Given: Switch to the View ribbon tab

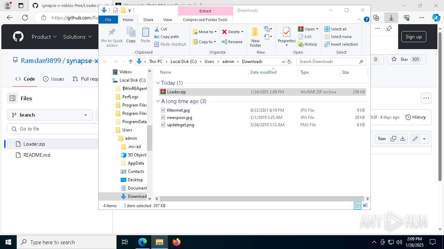Looking at the screenshot, I should 168,20.
